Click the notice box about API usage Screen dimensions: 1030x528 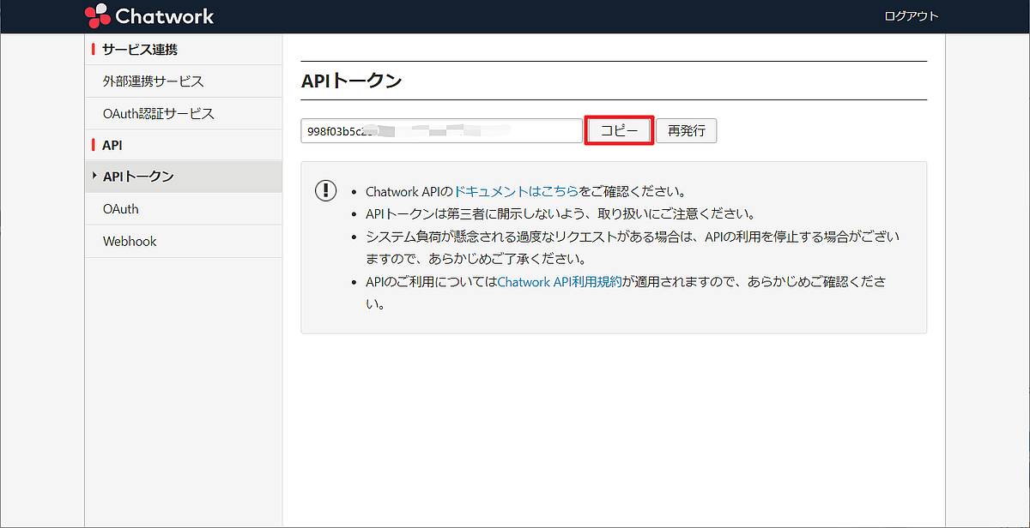click(613, 247)
